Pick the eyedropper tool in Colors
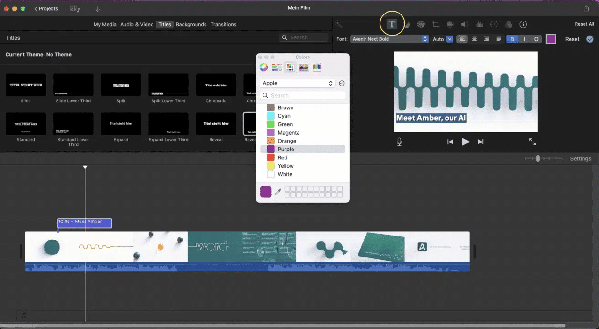599x329 pixels. [278, 192]
